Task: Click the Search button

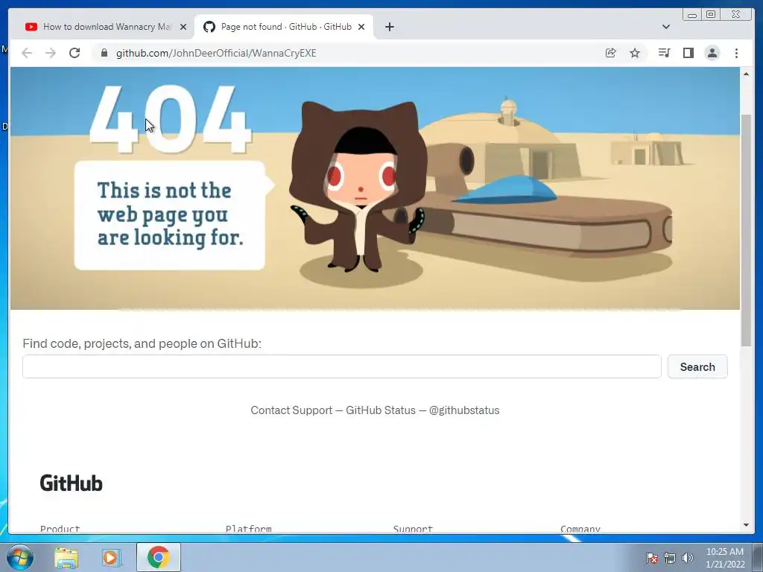Action: [697, 366]
